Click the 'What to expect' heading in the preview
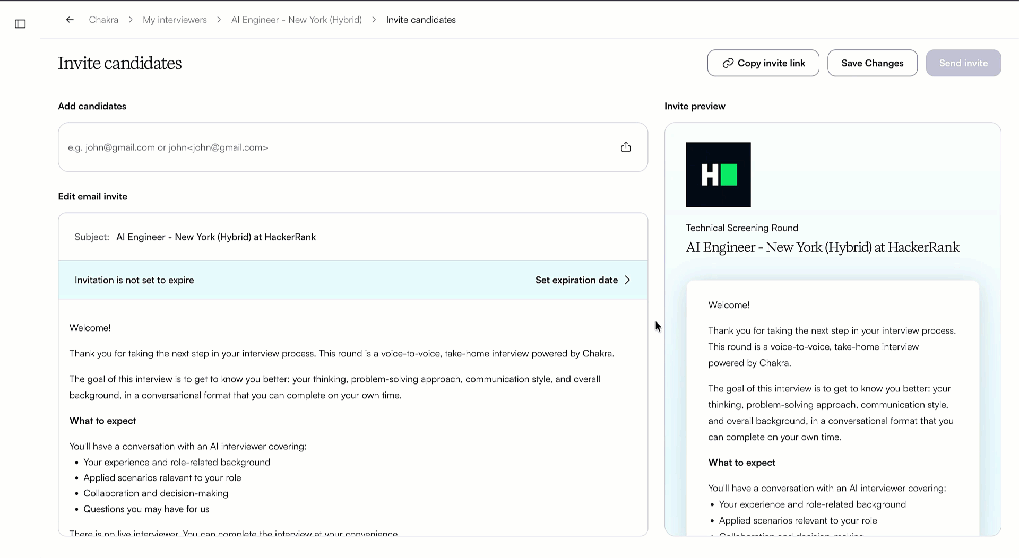Viewport: 1019px width, 558px height. (741, 463)
